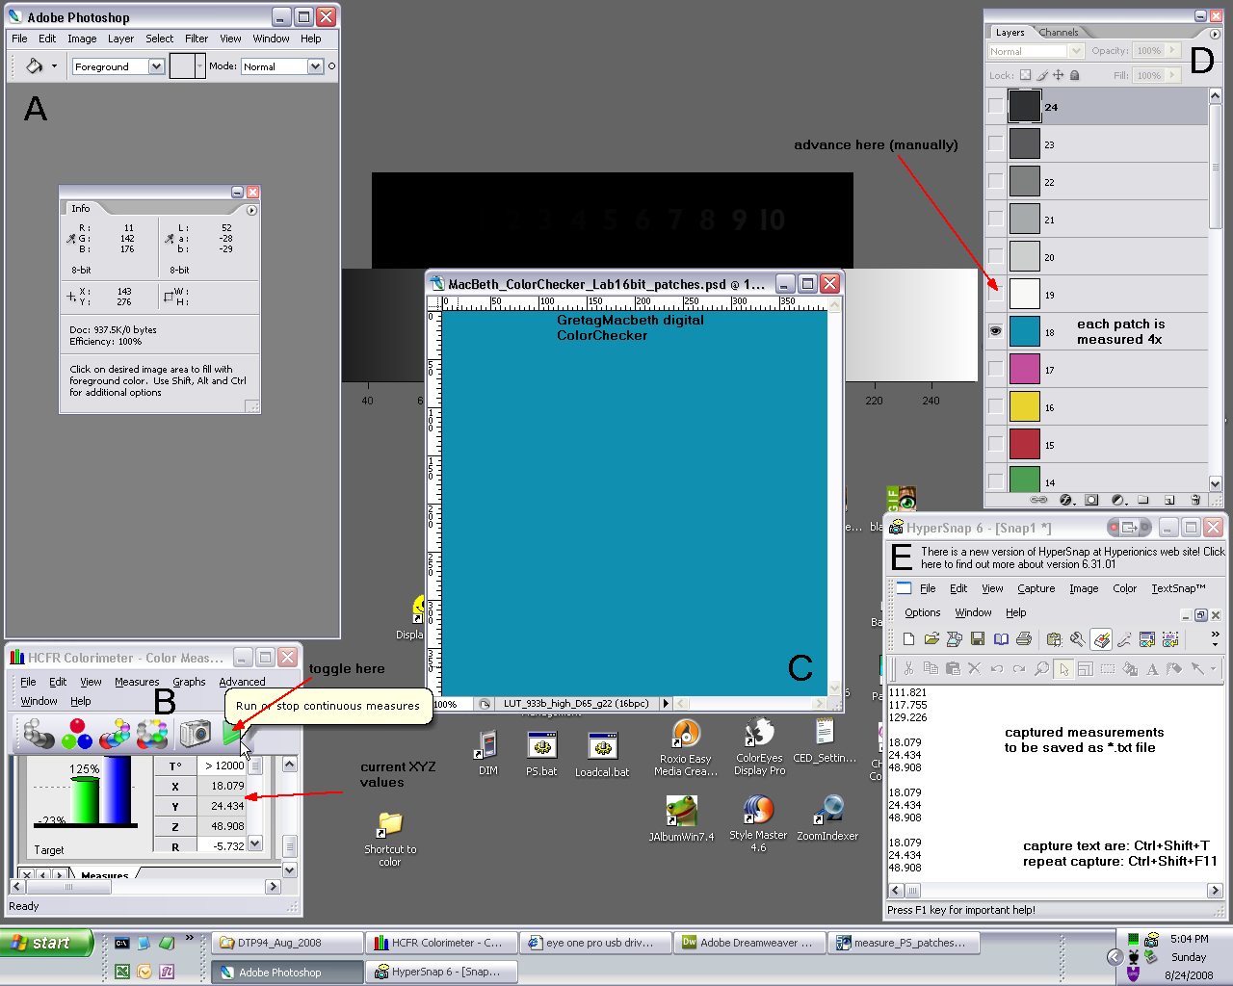Viewport: 1233px width, 986px height.
Task: Open HCFR Advanced menu
Action: [242, 682]
